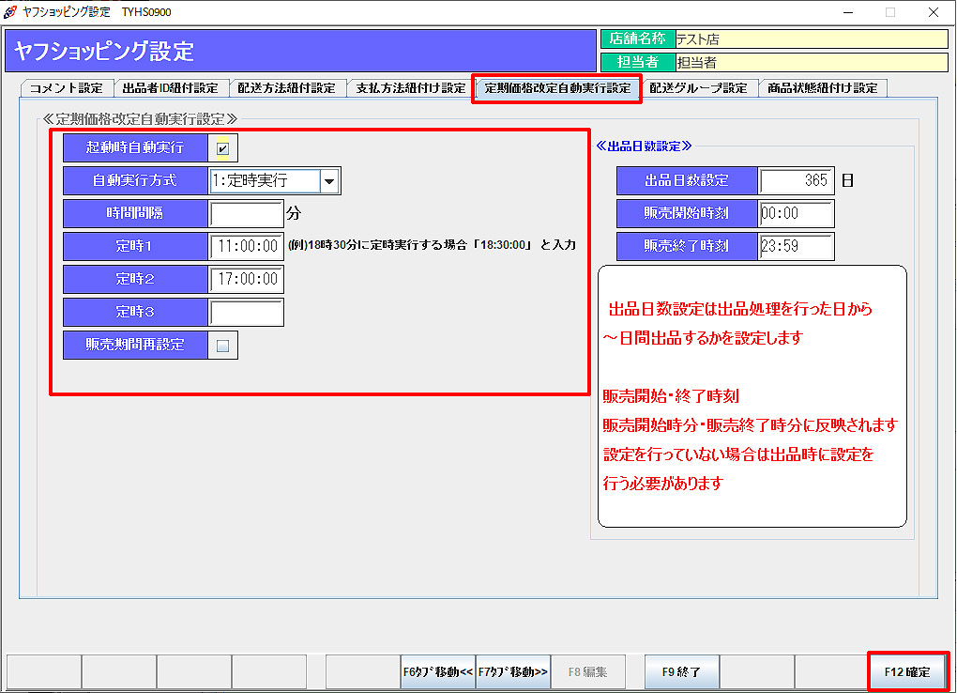Confirm settings with the F12 確定 button
Viewport: 957px width, 693px height.
907,671
